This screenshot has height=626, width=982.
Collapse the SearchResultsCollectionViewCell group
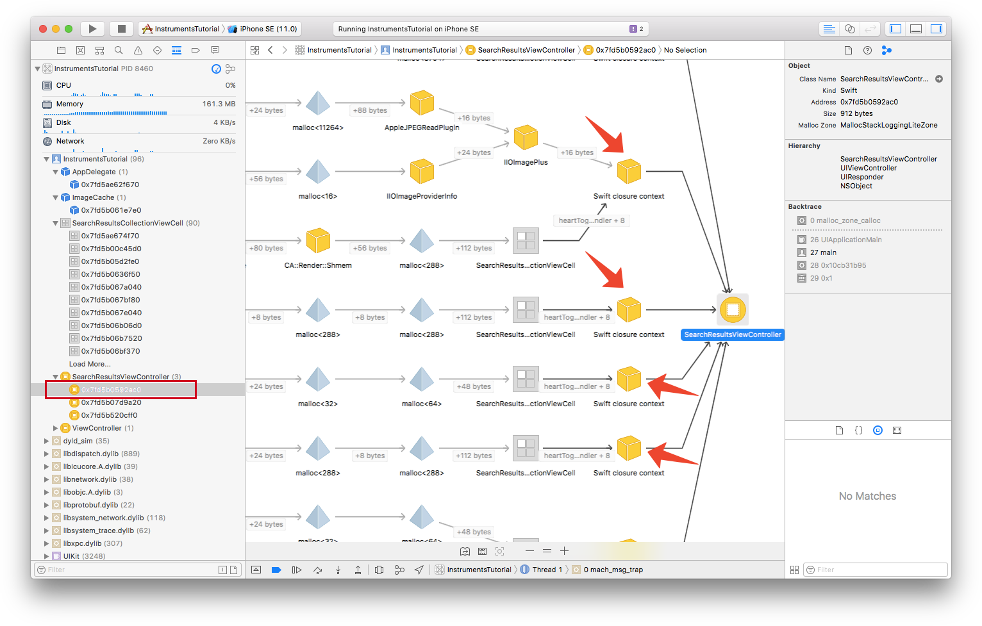(x=55, y=223)
